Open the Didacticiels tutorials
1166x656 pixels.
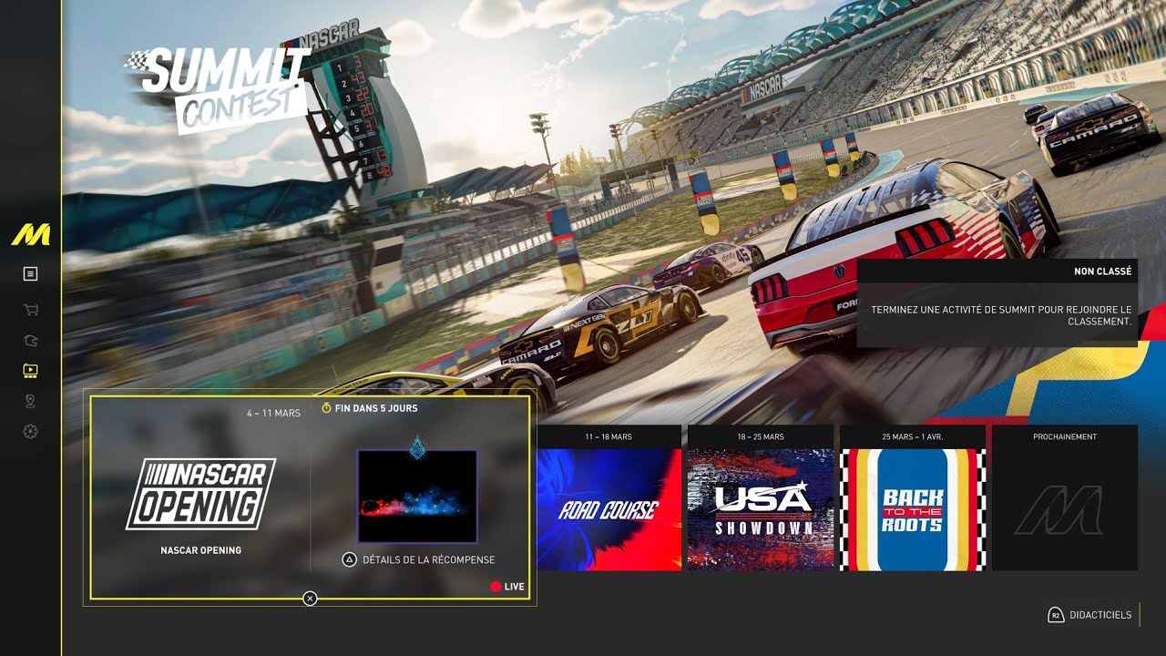1101,615
